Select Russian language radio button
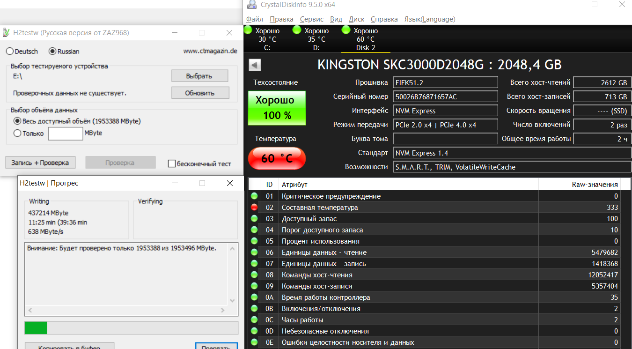 pyautogui.click(x=52, y=52)
